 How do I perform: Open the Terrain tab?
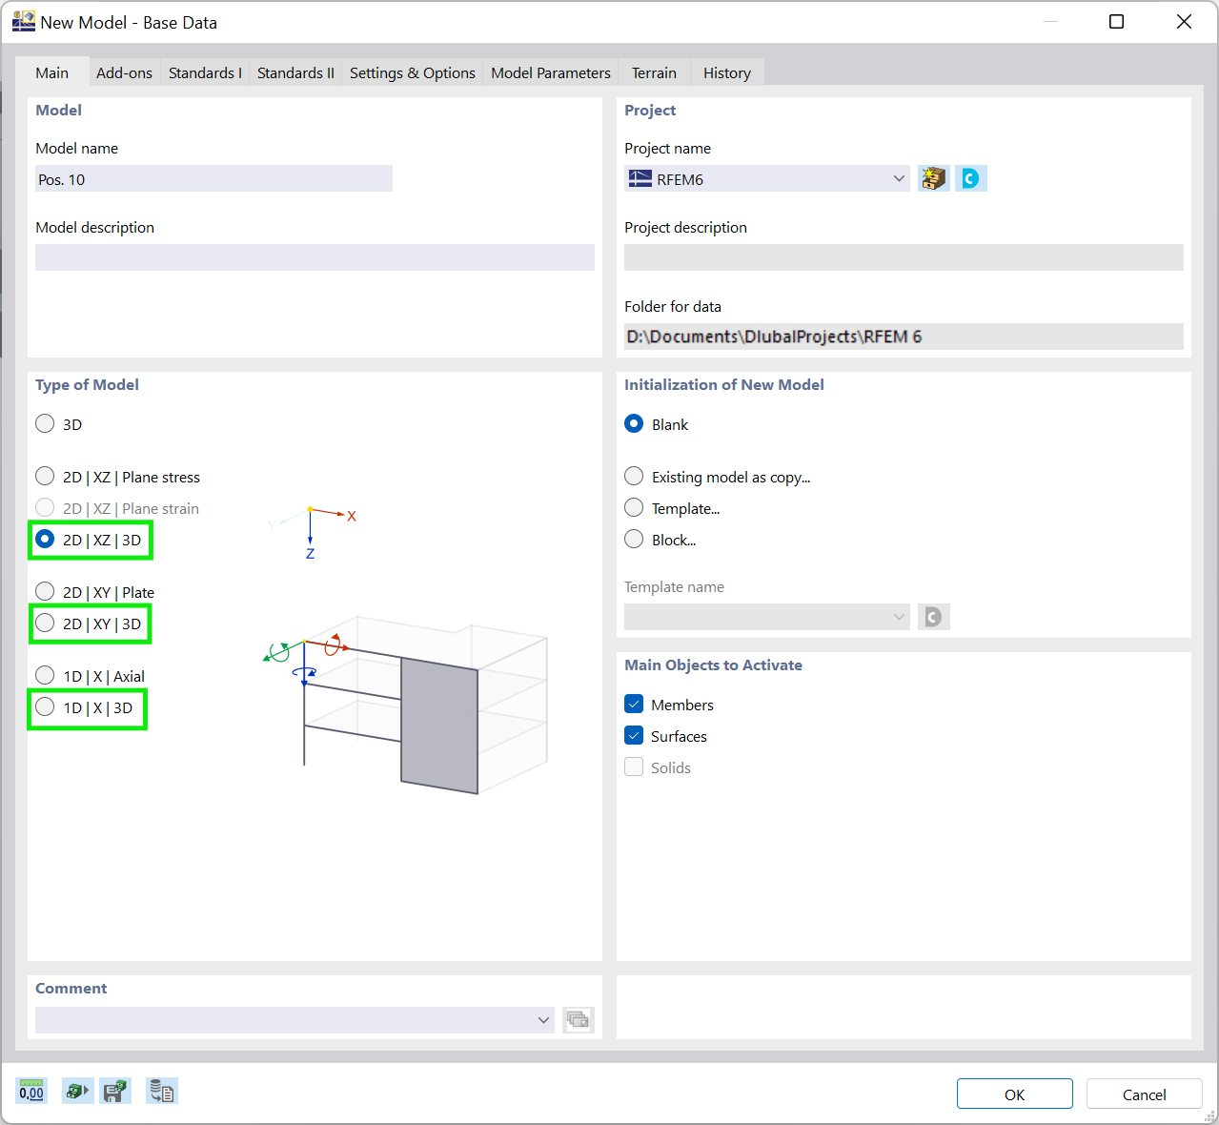(x=654, y=72)
